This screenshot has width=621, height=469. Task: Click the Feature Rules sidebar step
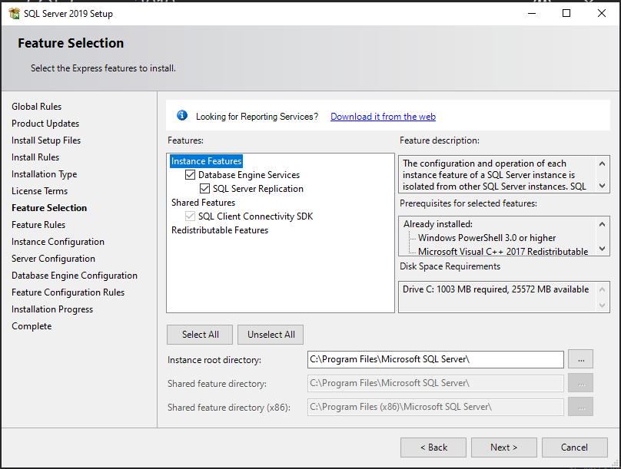(x=38, y=225)
